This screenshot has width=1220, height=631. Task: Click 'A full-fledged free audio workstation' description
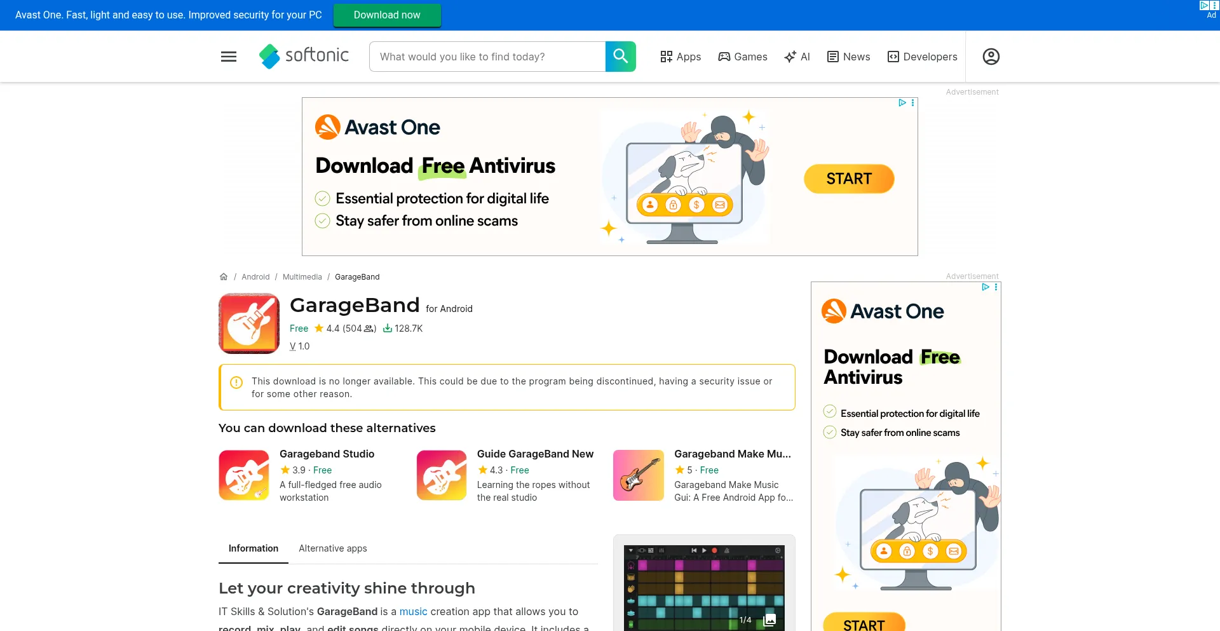[x=330, y=491]
